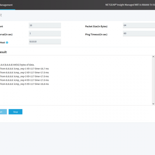Select the icmp_req=5 result line
This screenshot has width=155, height=155.
24,84
